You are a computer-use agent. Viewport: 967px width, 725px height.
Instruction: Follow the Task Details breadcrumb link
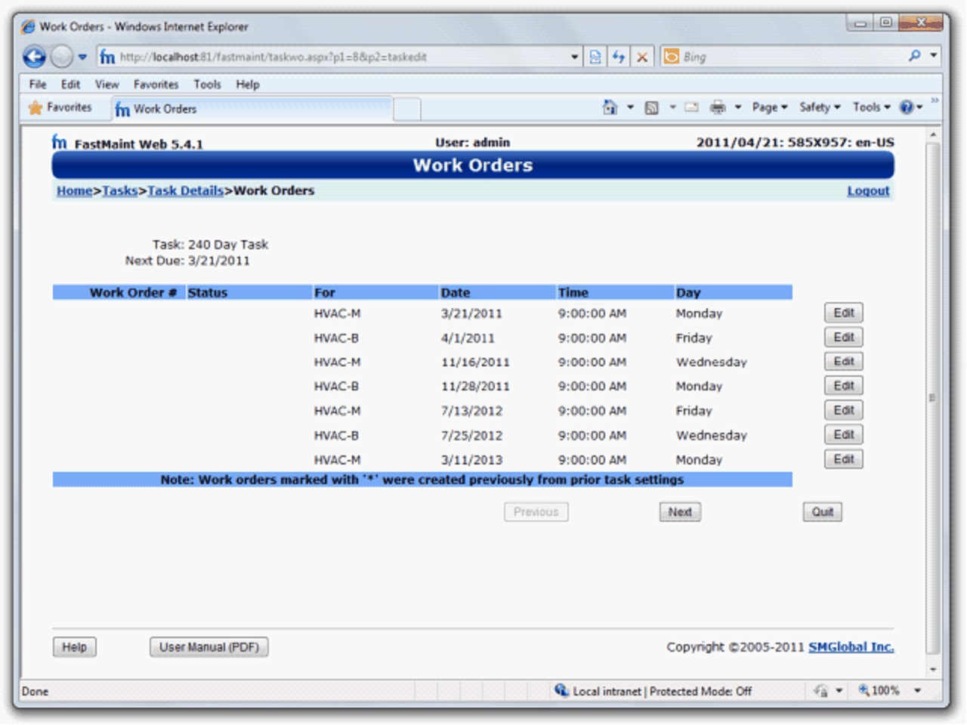coord(186,190)
